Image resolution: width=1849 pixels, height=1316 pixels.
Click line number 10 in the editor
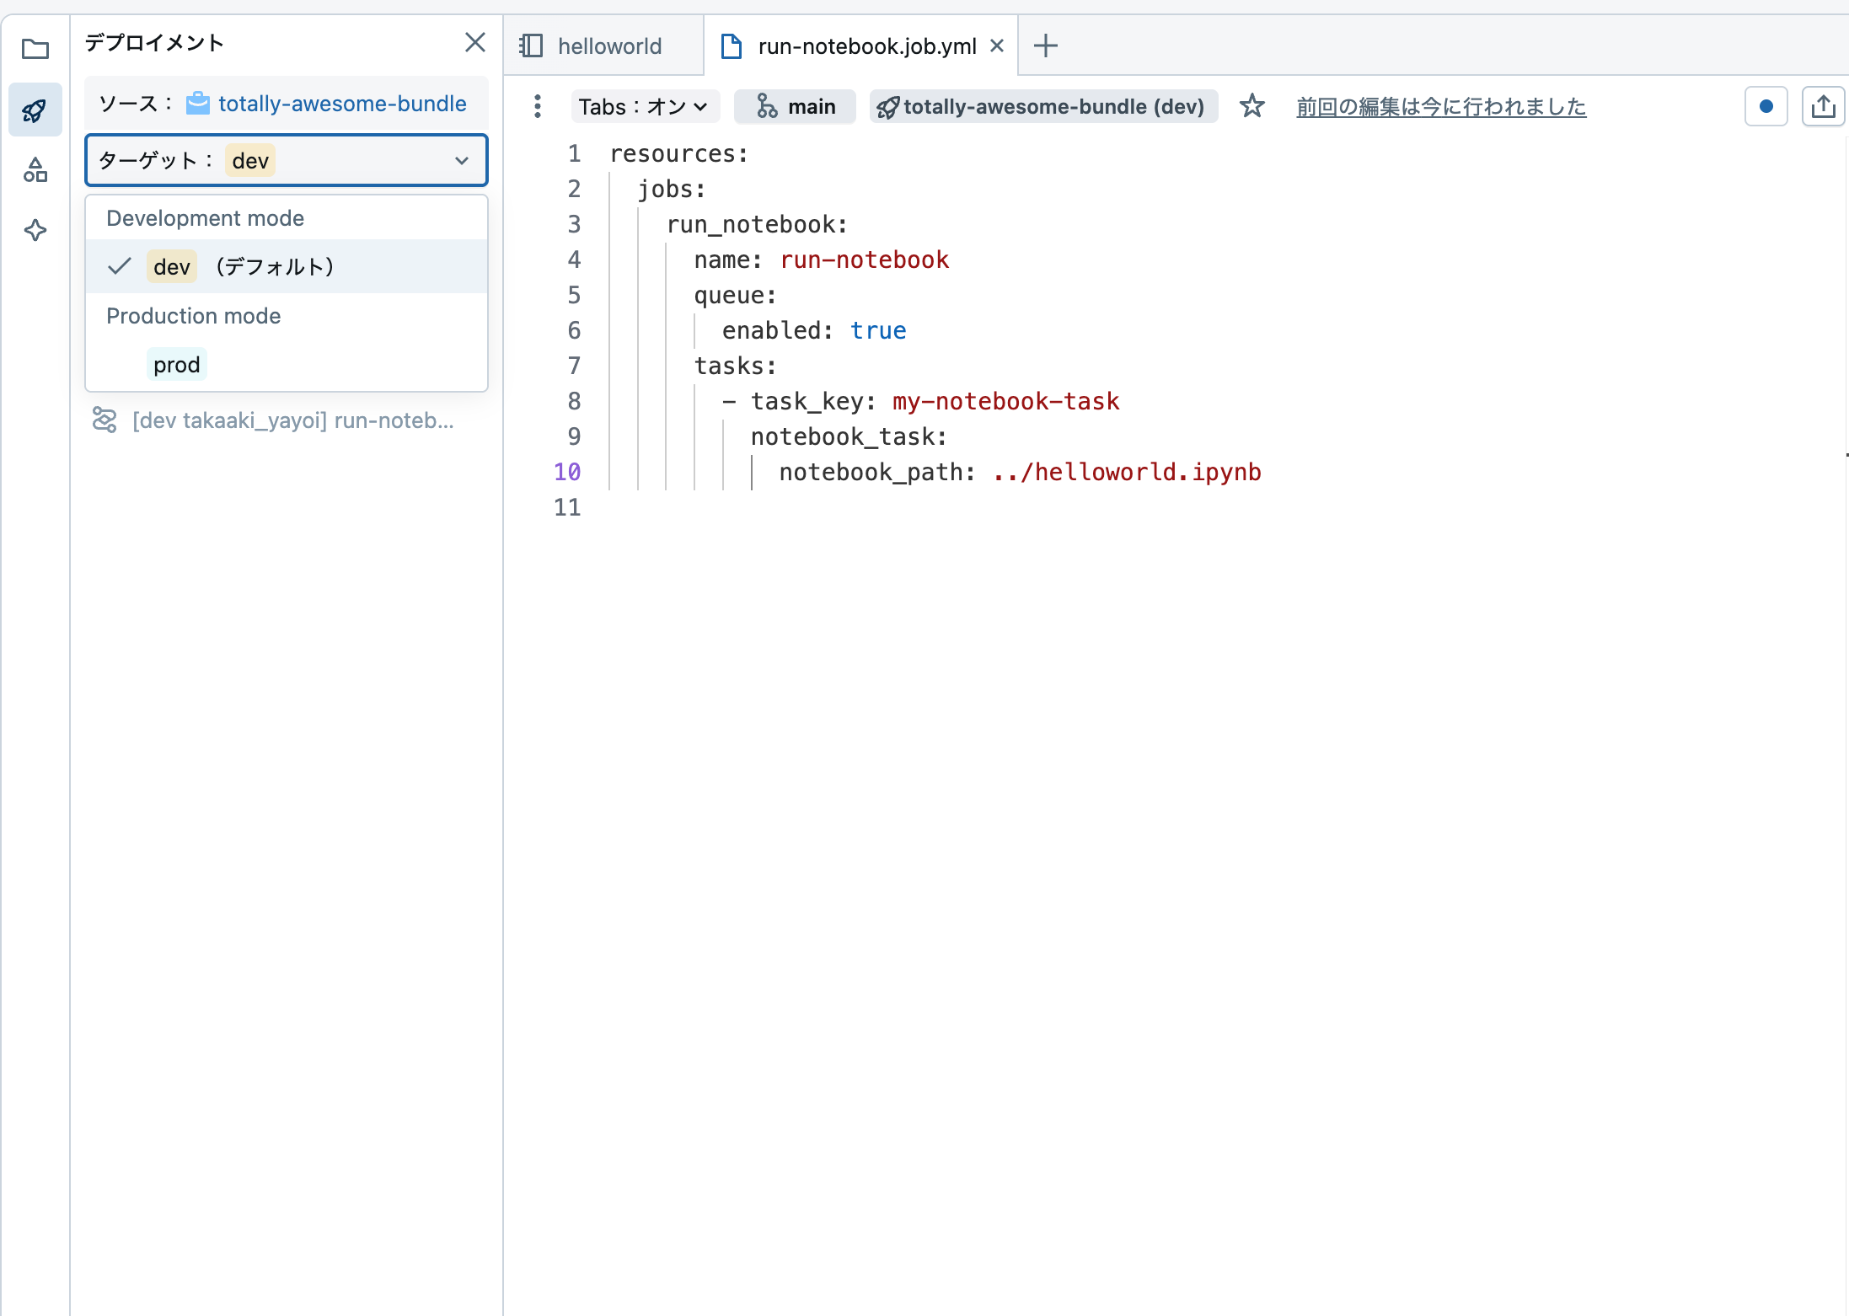point(568,472)
